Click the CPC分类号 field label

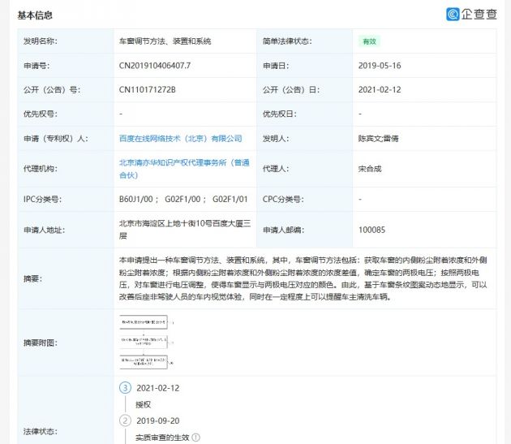(283, 199)
